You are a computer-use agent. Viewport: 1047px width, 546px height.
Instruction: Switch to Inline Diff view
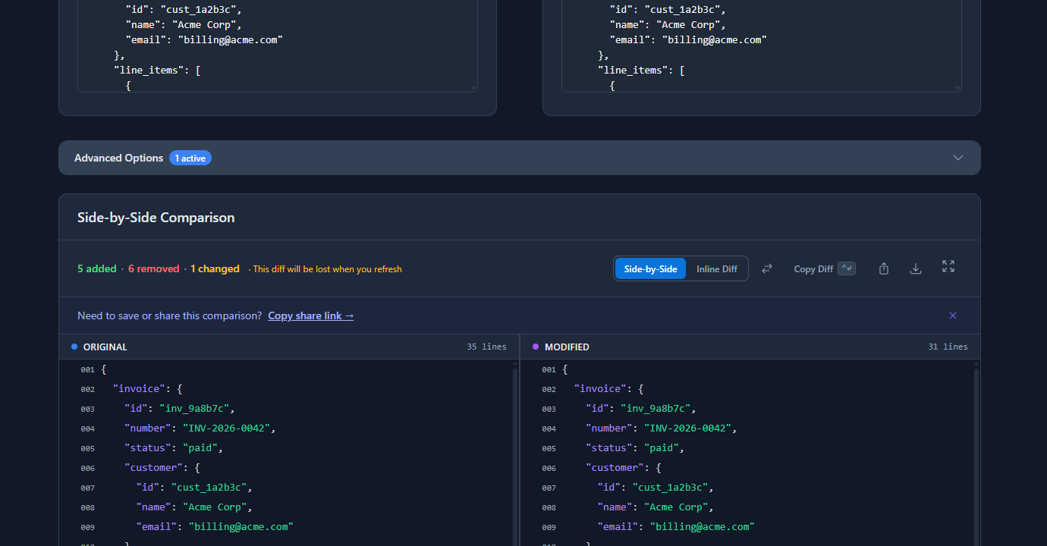point(716,268)
